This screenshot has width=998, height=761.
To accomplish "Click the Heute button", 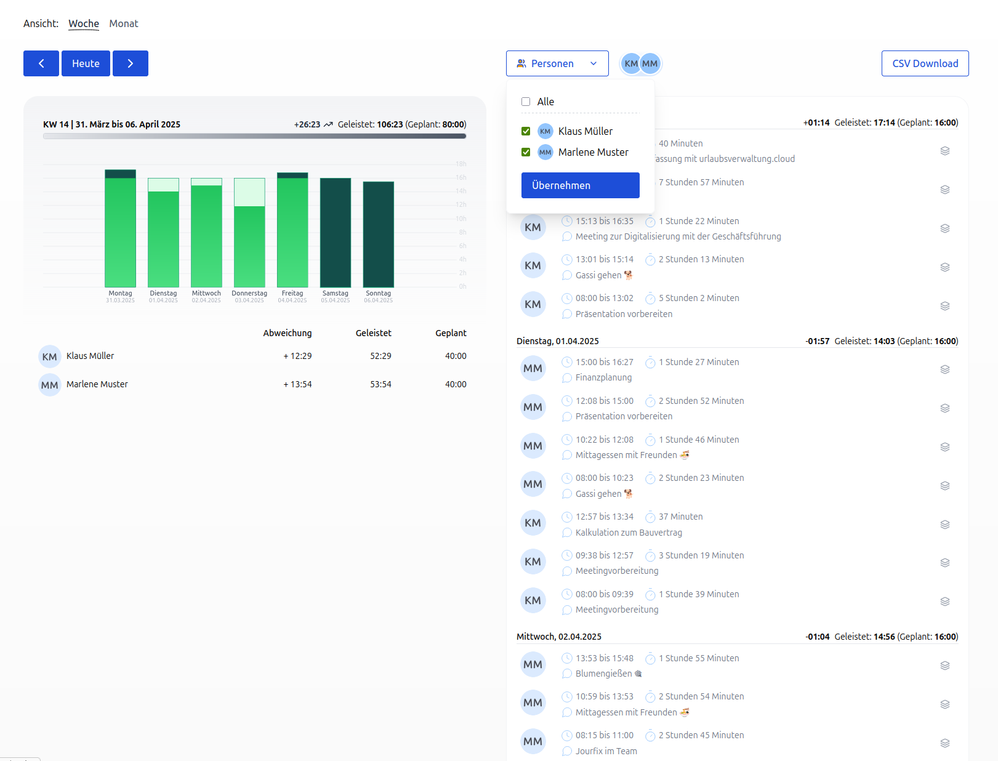I will [86, 63].
